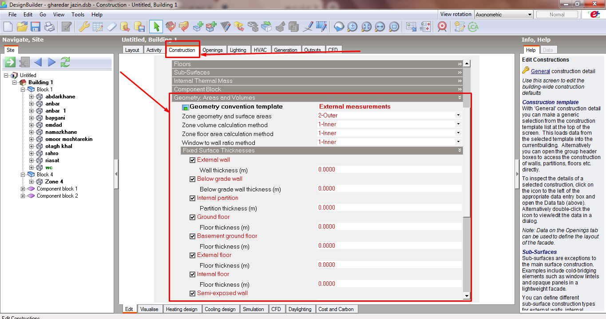
Task: Select the green arrow pointer tool
Action: click(156, 27)
